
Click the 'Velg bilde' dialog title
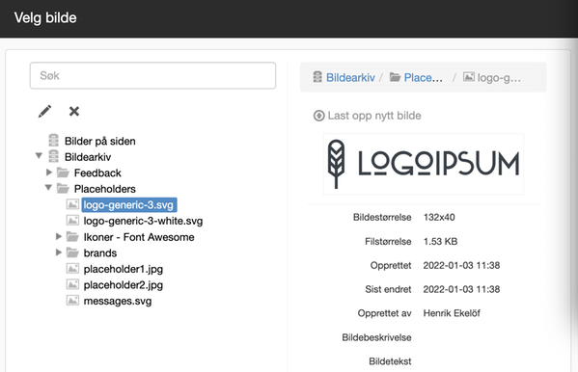click(45, 17)
